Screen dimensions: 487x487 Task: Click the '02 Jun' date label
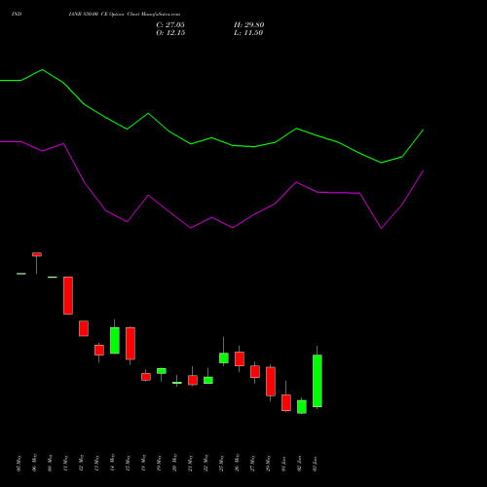300,464
